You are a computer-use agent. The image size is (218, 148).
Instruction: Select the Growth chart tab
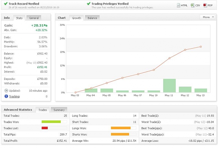click(76, 18)
